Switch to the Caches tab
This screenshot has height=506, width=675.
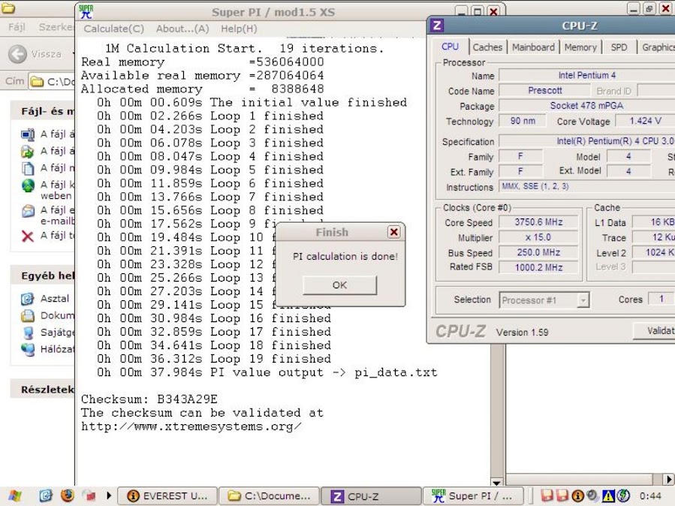tap(487, 47)
